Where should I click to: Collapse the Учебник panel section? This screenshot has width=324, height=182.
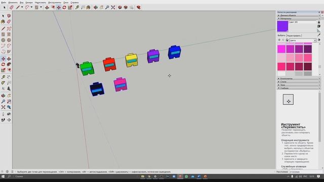coord(299,88)
